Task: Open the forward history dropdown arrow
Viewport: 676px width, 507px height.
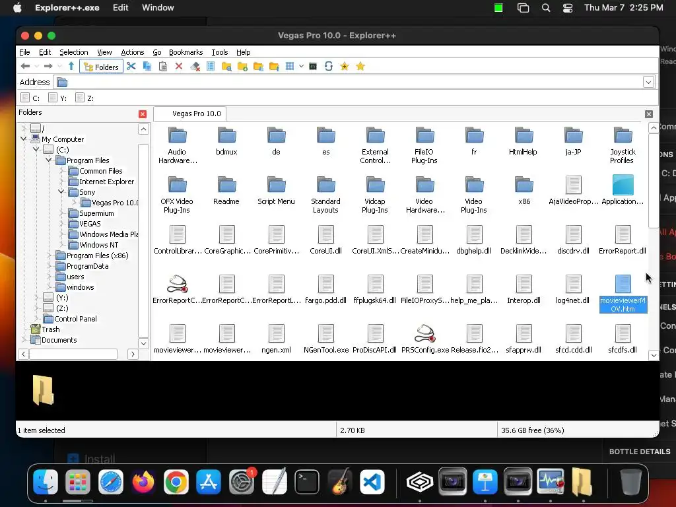Action: tap(59, 67)
